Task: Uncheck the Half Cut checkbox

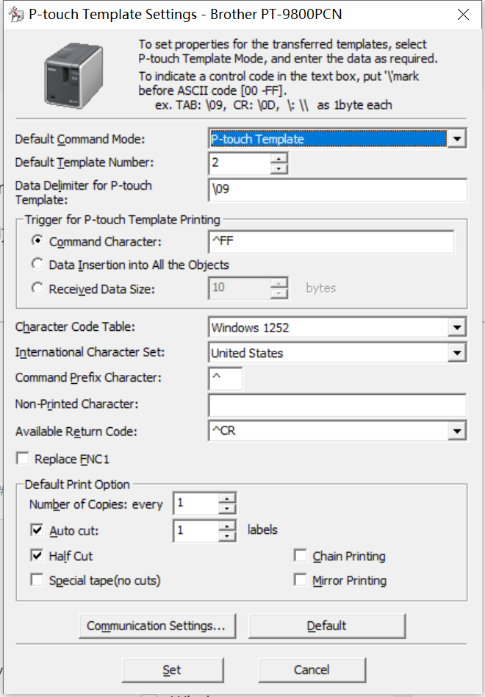Action: point(37,555)
